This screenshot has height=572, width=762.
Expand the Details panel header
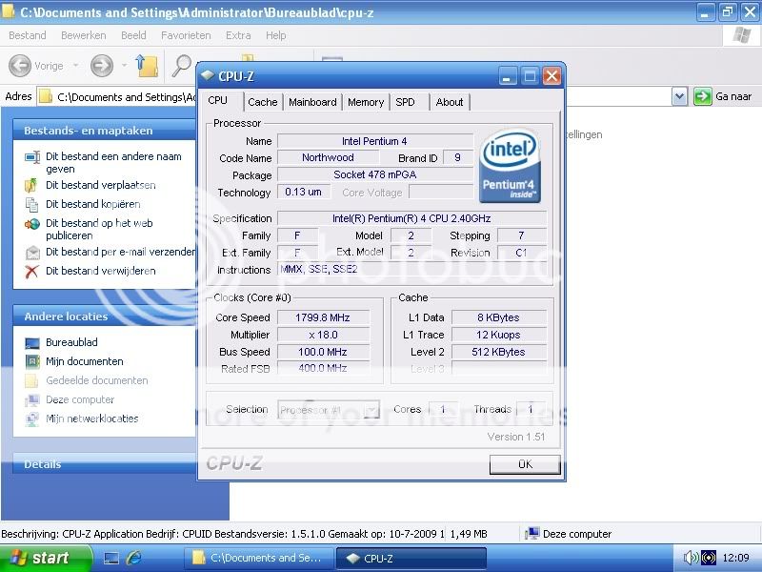point(105,464)
